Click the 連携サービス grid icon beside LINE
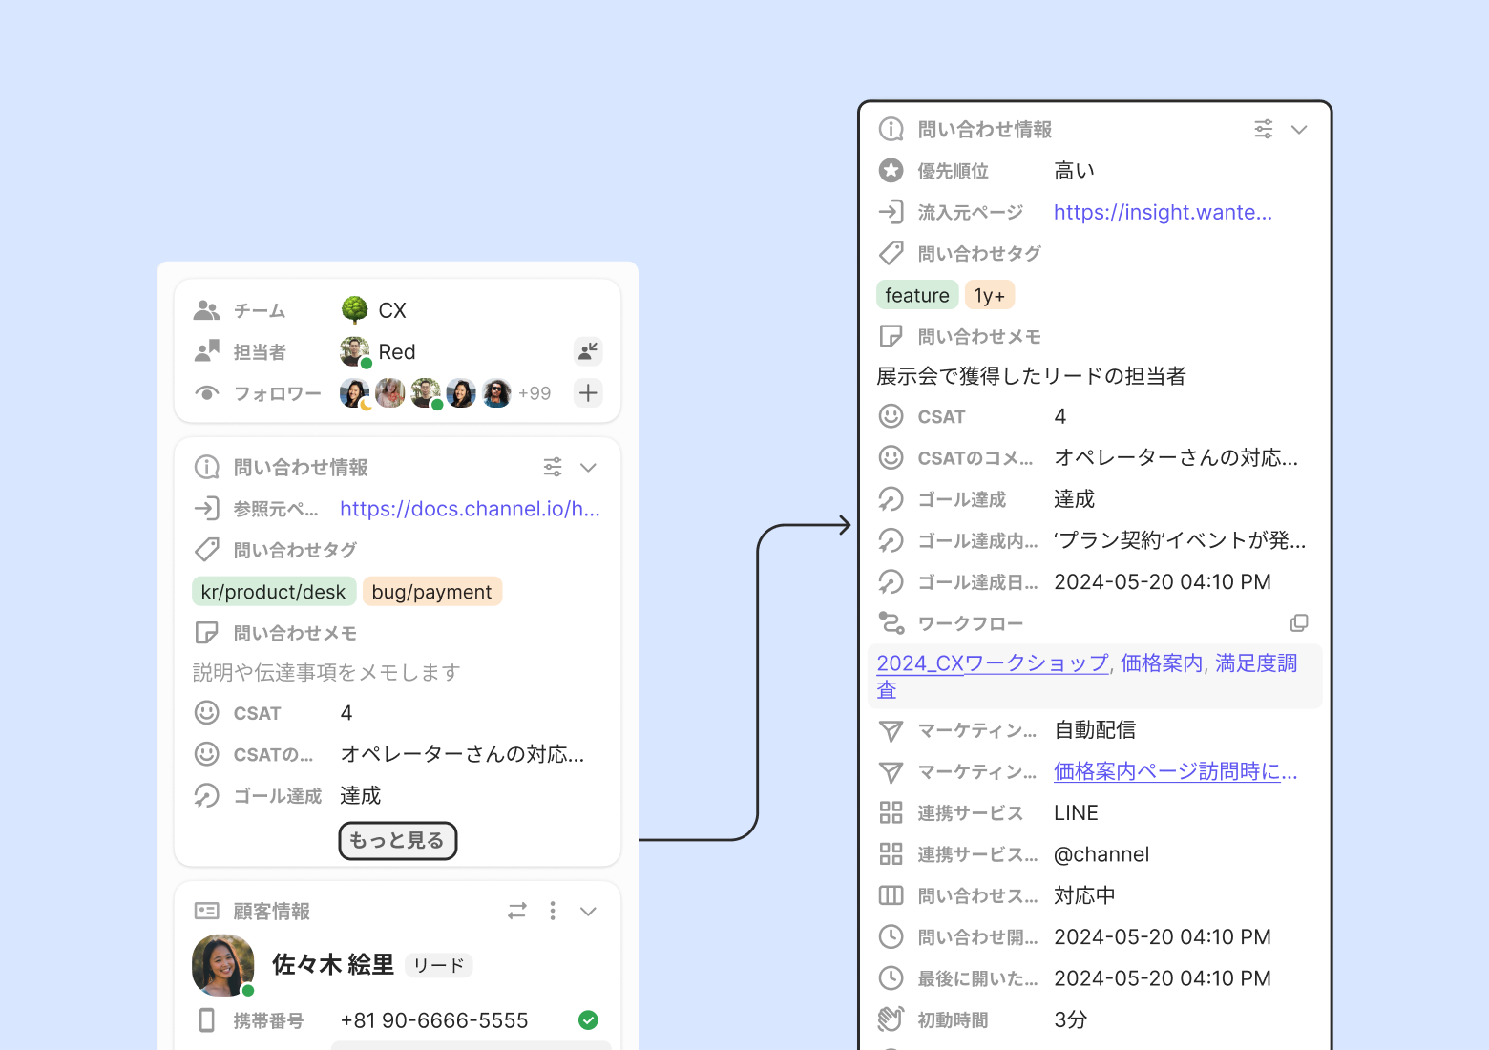This screenshot has width=1489, height=1050. [891, 812]
